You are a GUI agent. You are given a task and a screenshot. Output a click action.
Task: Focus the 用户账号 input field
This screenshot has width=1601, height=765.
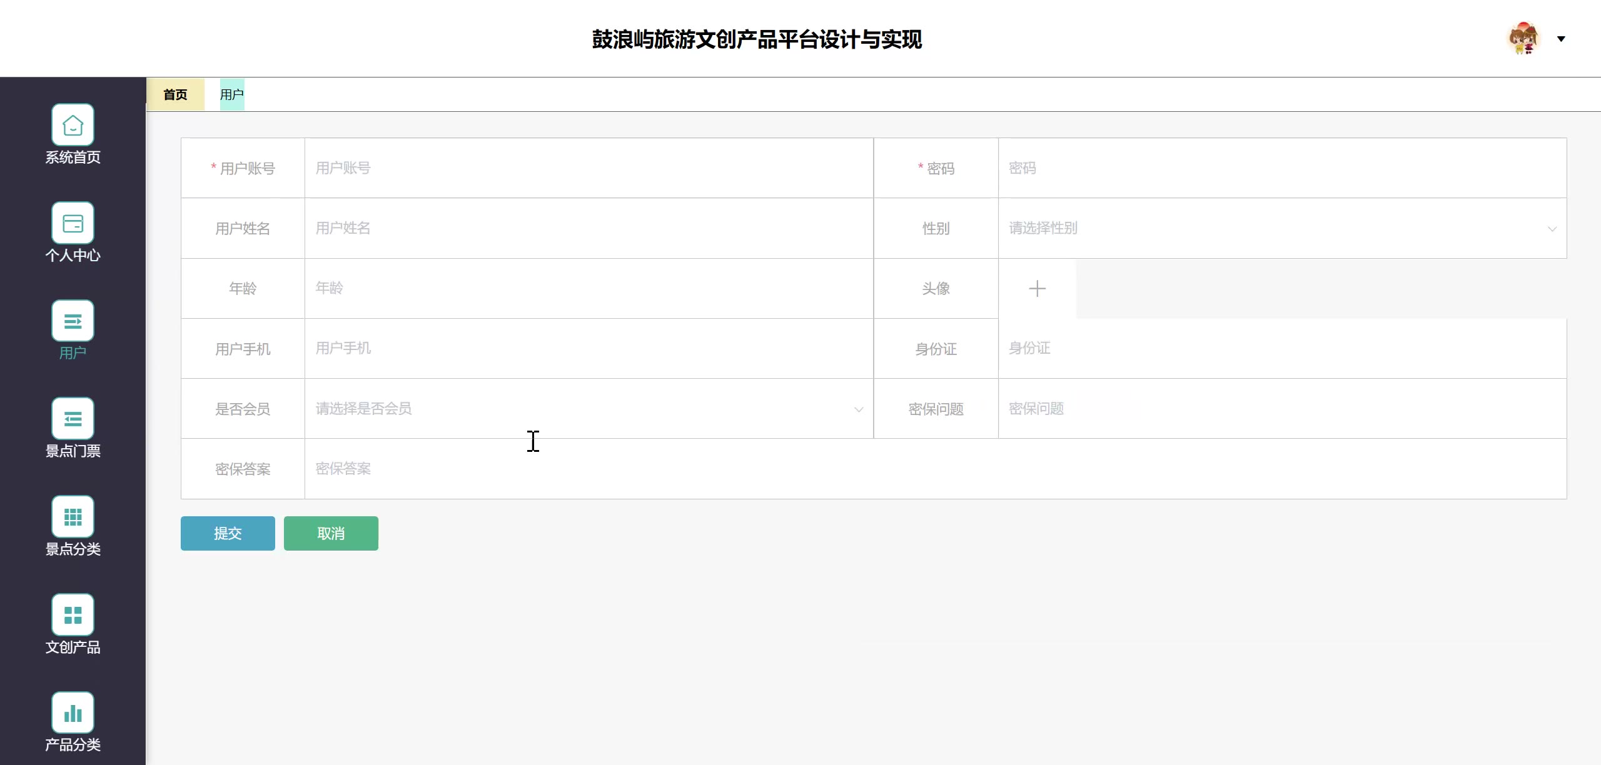tap(588, 168)
